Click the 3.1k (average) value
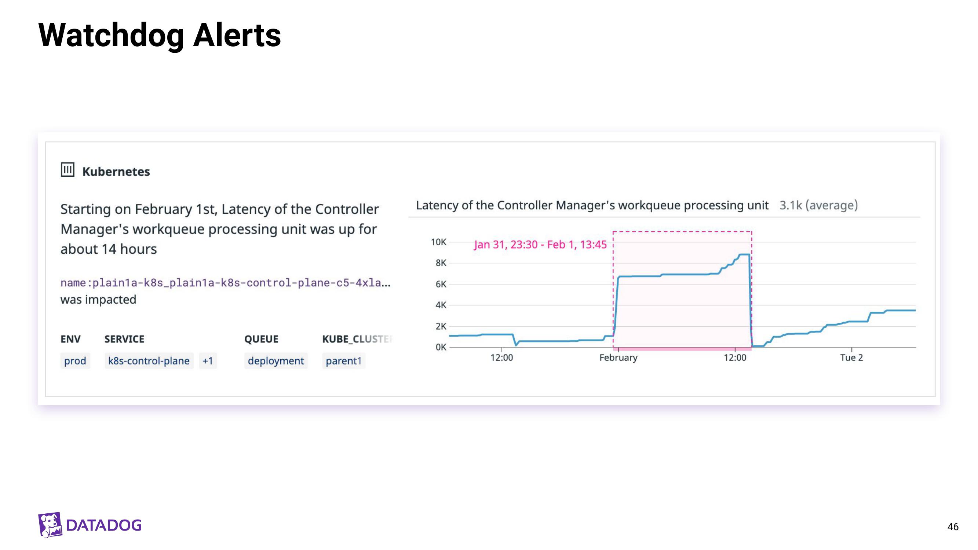The image size is (978, 550). pos(819,205)
